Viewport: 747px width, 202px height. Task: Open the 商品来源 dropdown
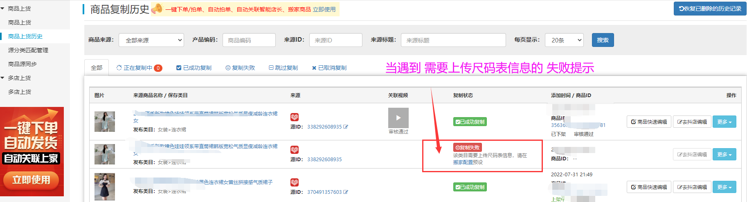pos(151,40)
